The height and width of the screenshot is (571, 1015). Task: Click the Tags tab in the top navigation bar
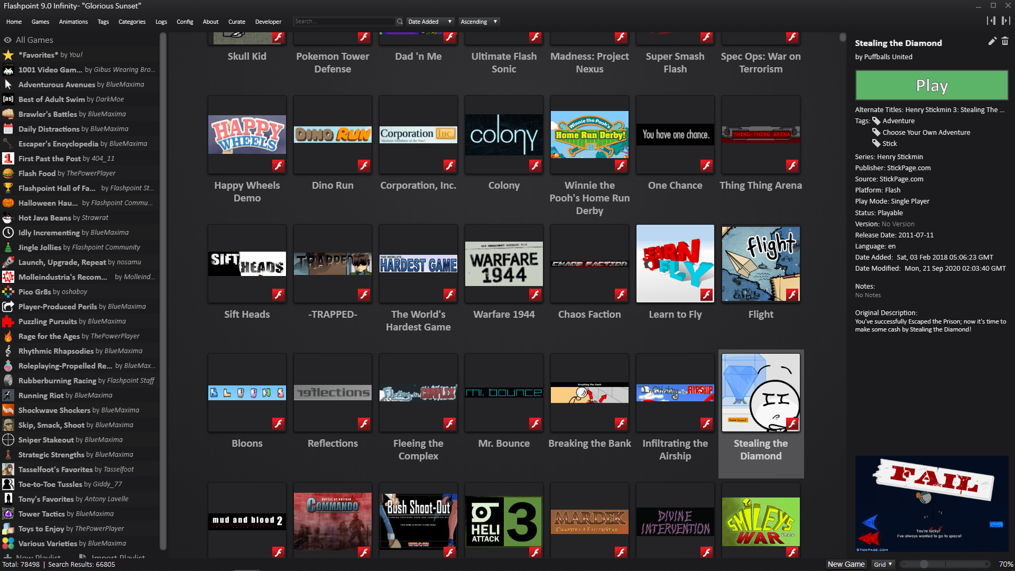(x=103, y=22)
